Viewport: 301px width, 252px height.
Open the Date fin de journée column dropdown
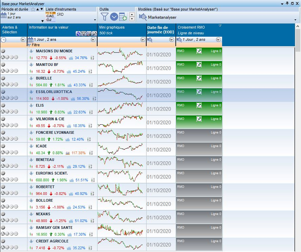(x=172, y=40)
